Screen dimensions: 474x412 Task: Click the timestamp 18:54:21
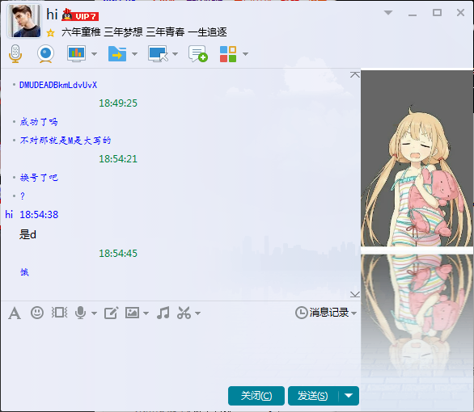click(118, 159)
